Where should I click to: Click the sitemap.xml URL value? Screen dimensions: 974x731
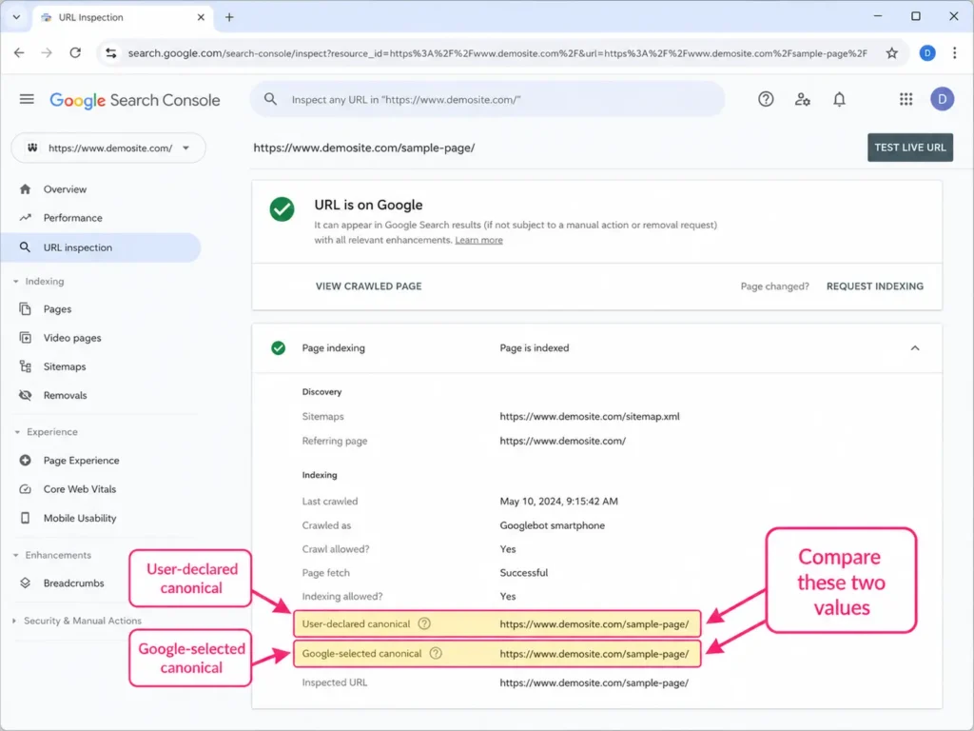pyautogui.click(x=590, y=417)
